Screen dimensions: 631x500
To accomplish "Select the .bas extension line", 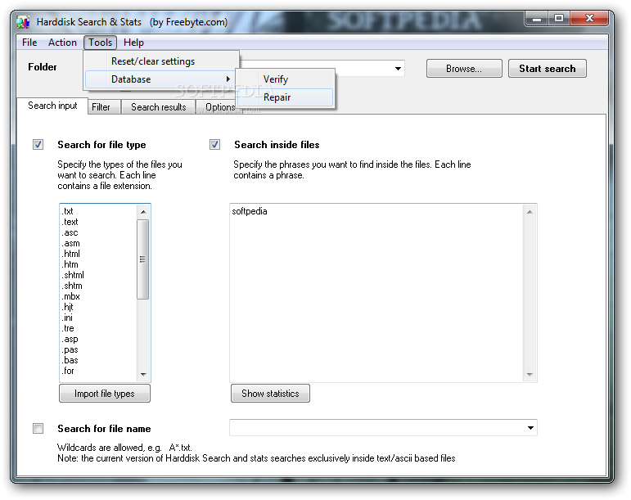I will [x=70, y=360].
